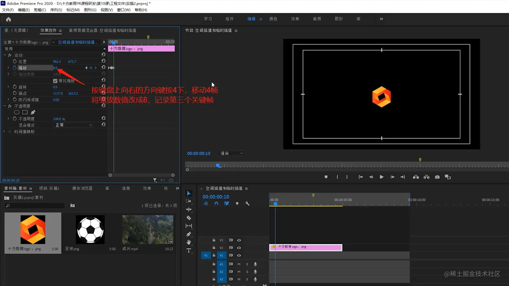Toggle rotation animation stopwatch
Viewport: 509px width, 286px height.
coord(15,87)
